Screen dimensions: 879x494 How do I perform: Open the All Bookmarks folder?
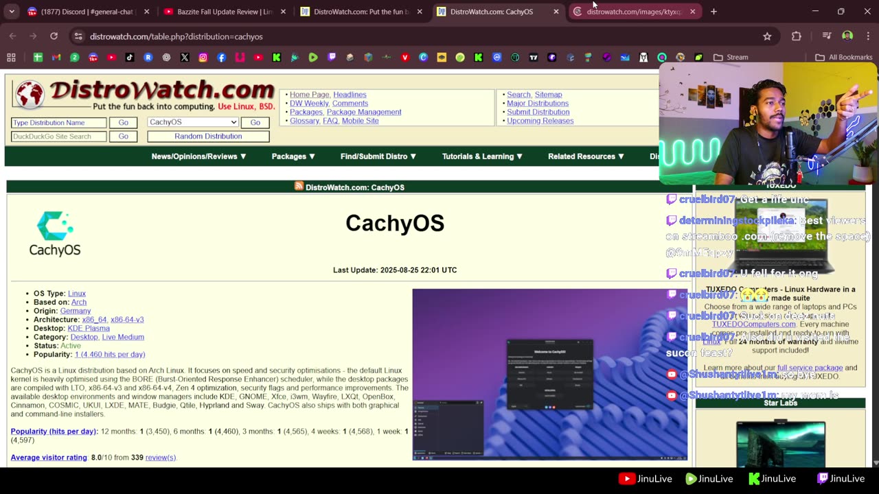click(x=844, y=58)
